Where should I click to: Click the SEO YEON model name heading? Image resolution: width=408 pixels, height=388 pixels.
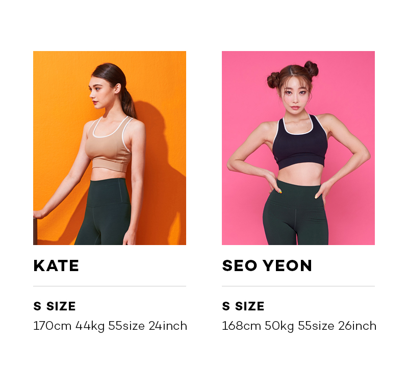coord(267,265)
